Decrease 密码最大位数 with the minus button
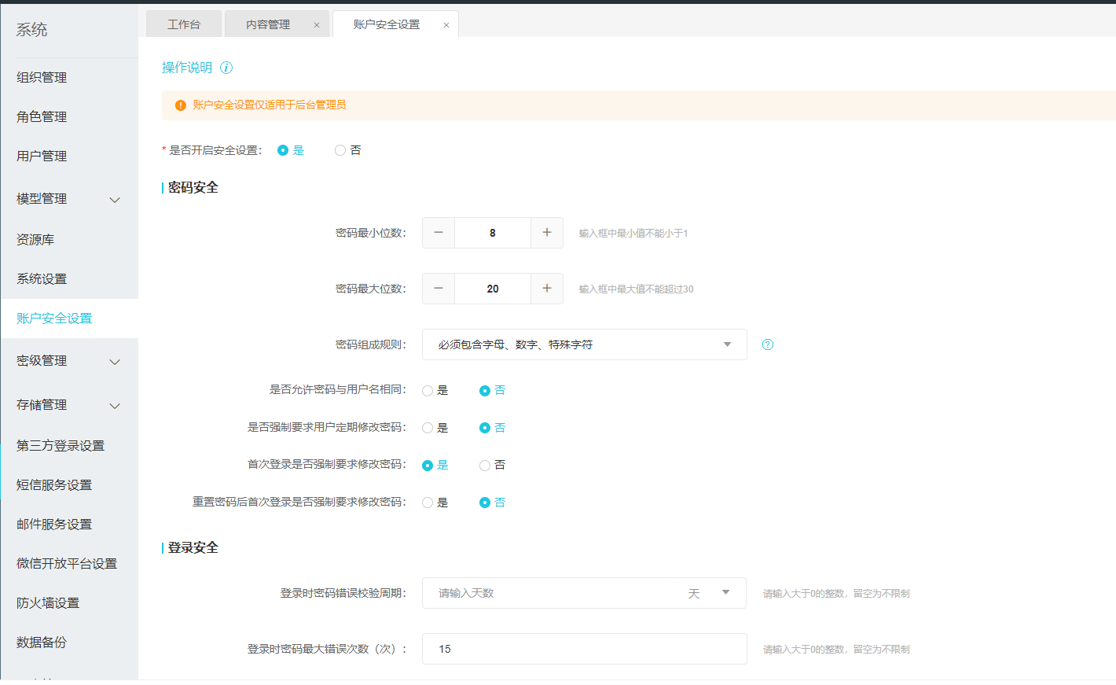 (x=439, y=289)
